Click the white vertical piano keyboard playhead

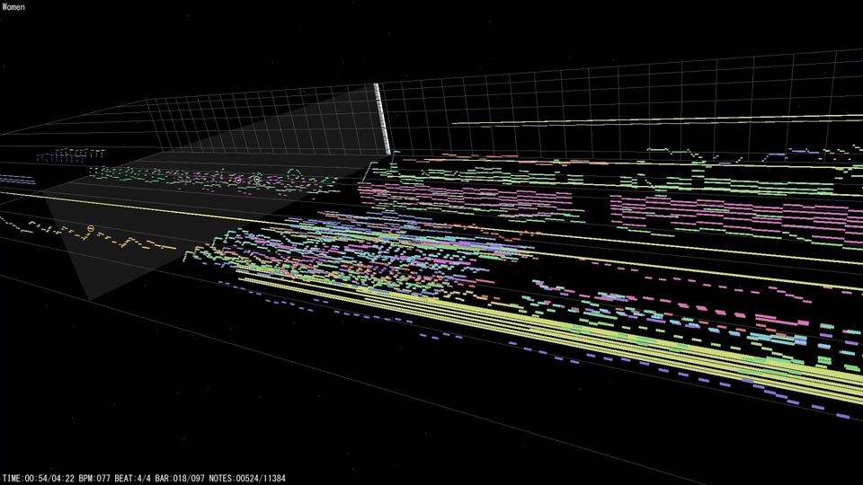(x=383, y=119)
